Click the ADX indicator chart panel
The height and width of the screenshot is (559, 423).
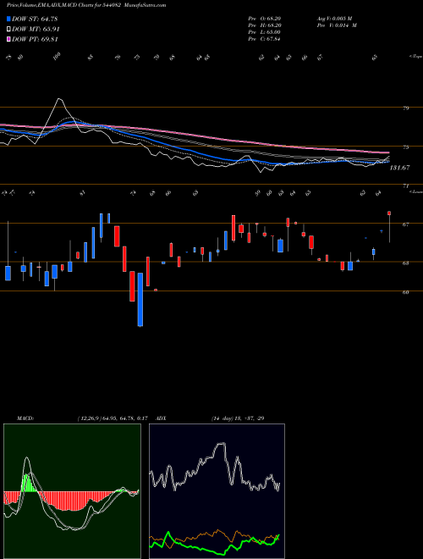[x=217, y=491]
